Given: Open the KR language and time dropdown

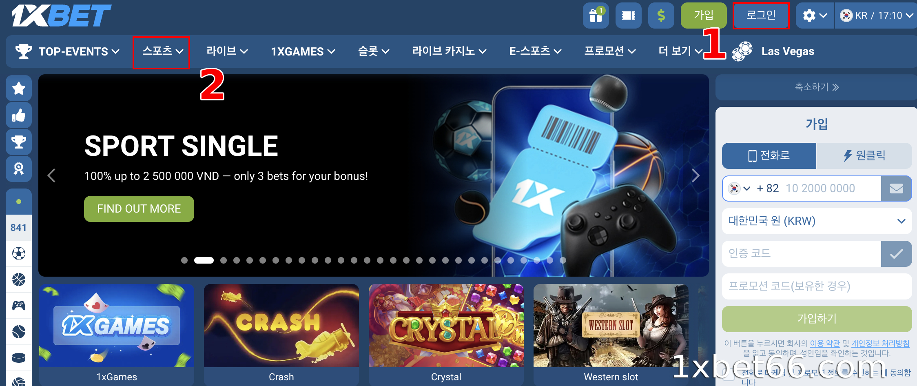Looking at the screenshot, I should [876, 16].
